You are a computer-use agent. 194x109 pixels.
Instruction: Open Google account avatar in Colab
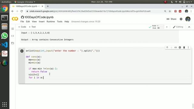pos(188,19)
